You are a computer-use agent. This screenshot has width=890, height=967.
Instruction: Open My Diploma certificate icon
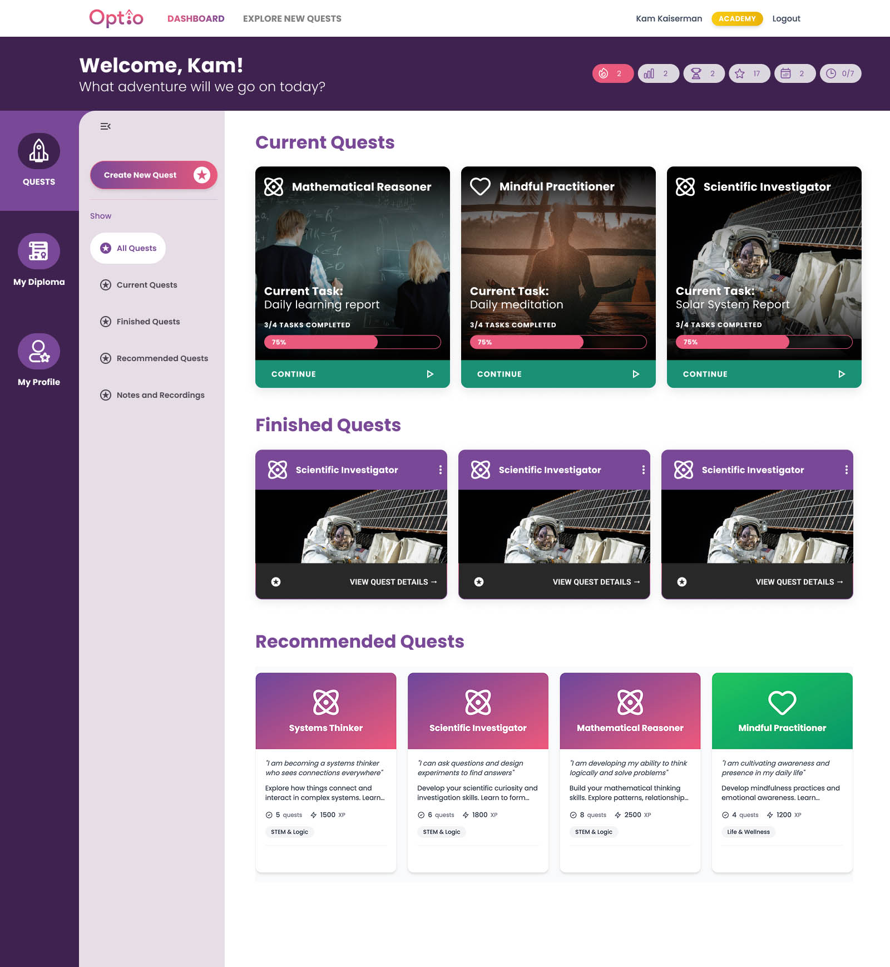(39, 251)
